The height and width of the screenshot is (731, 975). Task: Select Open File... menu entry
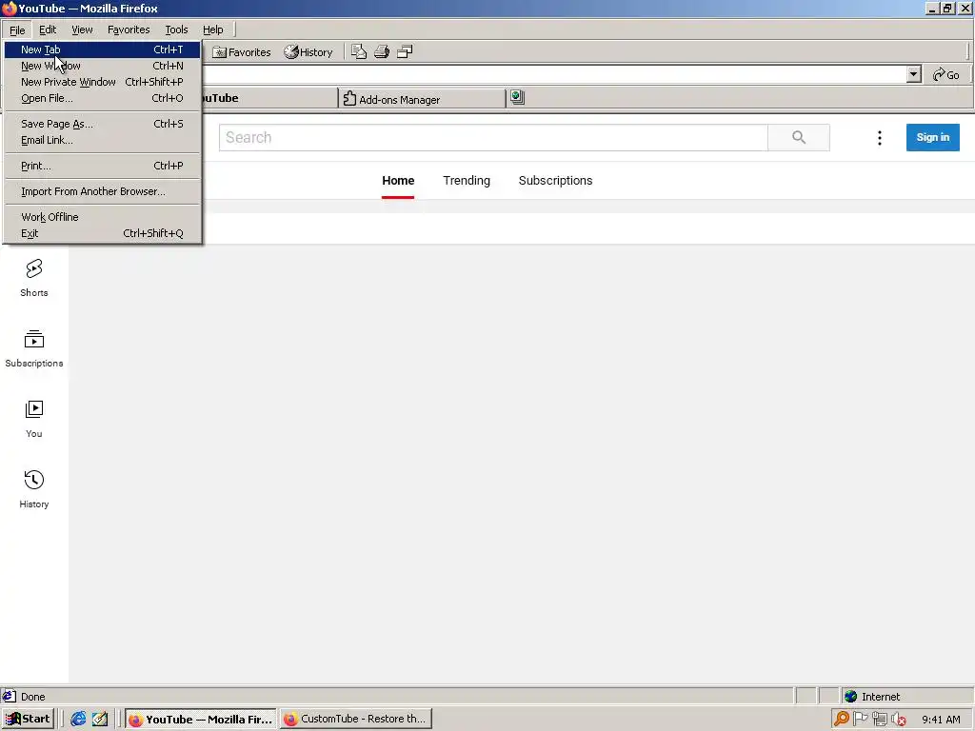pyautogui.click(x=102, y=98)
